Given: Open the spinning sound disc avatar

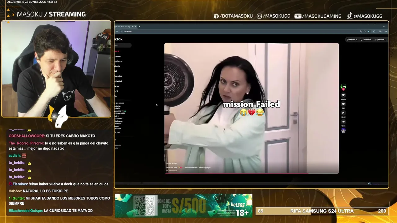Looking at the screenshot, I should click(343, 130).
